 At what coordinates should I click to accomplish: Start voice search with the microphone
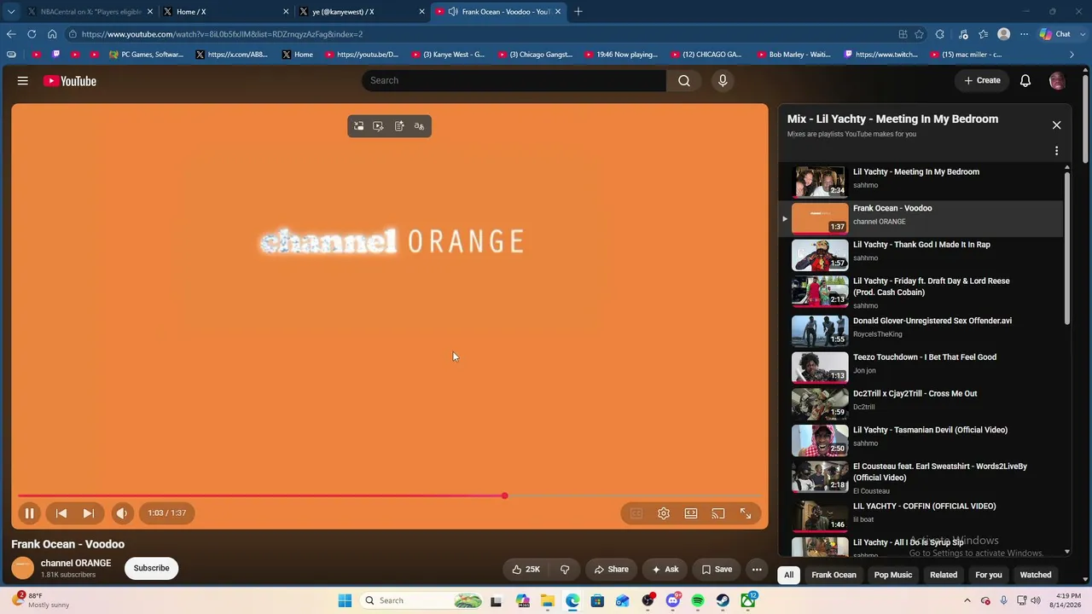coord(723,80)
